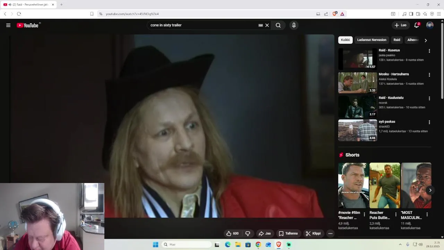Select the Raid filter chip

coord(397,40)
